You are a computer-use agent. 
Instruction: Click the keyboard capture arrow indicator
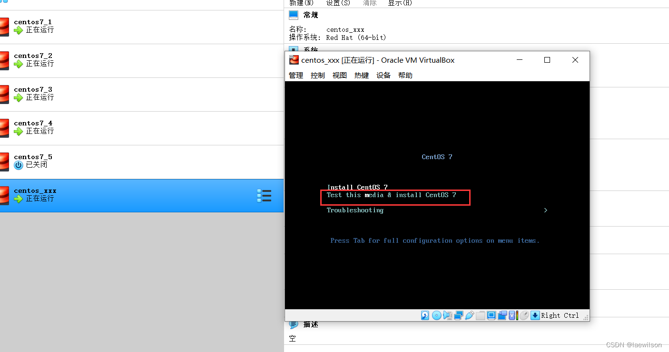pos(535,315)
